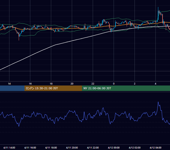Click the 4/11 16:00 oscillator axis label
The image size is (170, 150).
tap(30, 147)
